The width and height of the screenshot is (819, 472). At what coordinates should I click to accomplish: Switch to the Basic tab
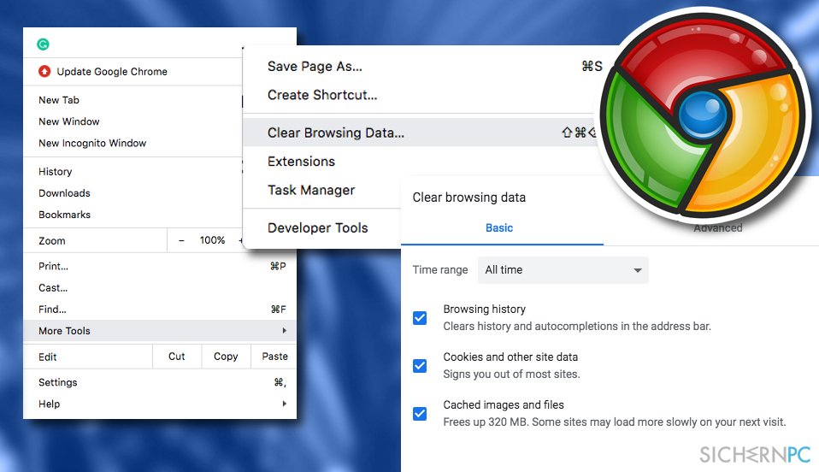point(499,228)
